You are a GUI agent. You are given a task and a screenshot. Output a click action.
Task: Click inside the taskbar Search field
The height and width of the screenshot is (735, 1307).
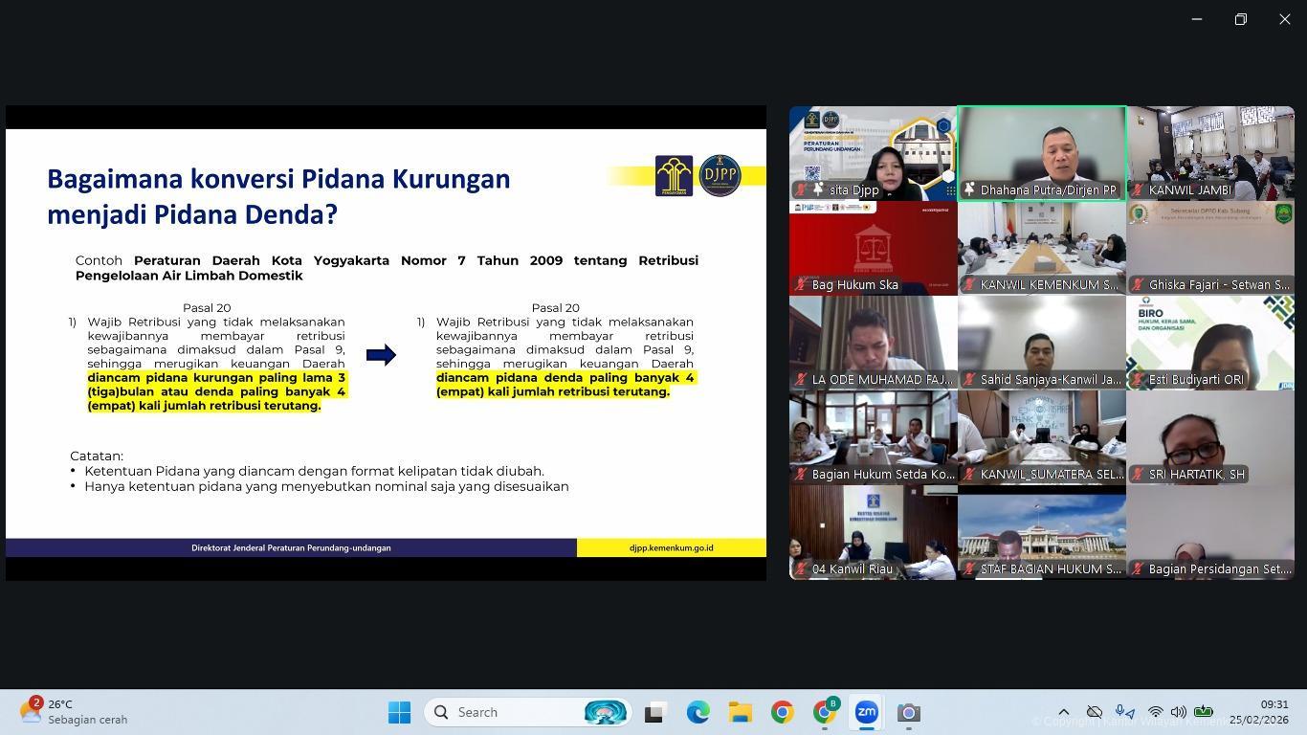pos(507,712)
